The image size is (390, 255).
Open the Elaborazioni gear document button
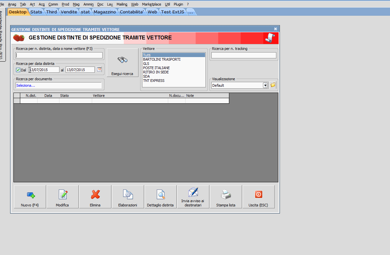128,197
